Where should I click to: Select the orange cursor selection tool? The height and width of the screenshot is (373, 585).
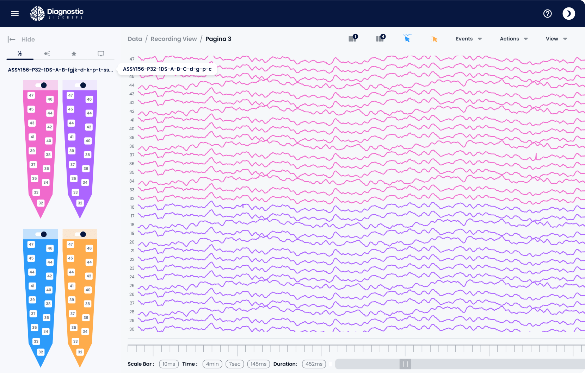[435, 39]
